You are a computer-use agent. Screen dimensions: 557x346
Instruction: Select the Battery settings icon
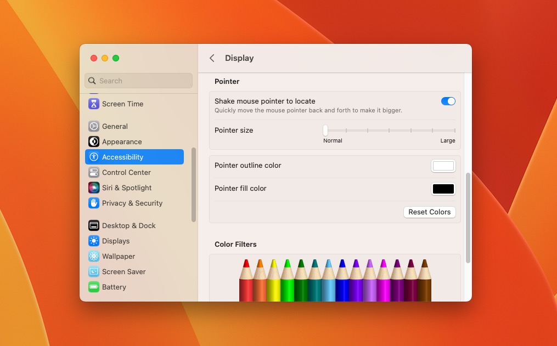[x=114, y=287]
